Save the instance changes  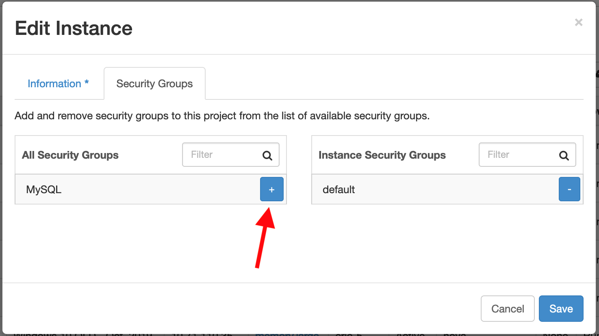coord(561,308)
